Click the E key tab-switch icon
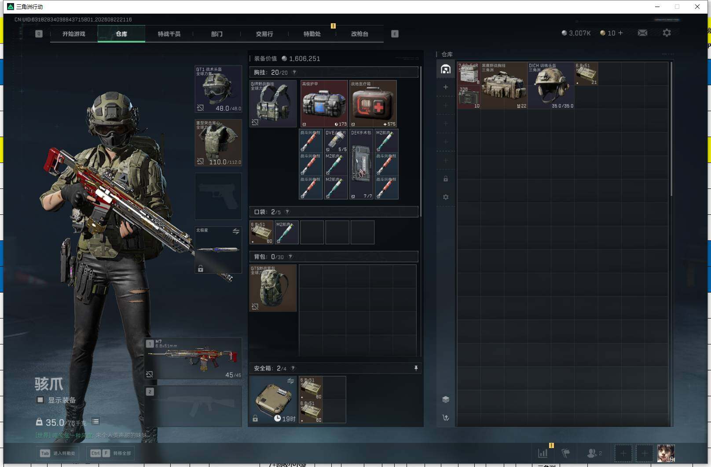 pos(395,34)
